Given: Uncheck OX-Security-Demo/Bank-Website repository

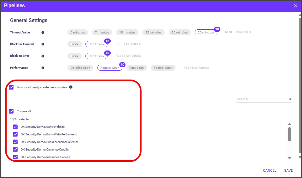Looking at the screenshot, I should (15, 127).
